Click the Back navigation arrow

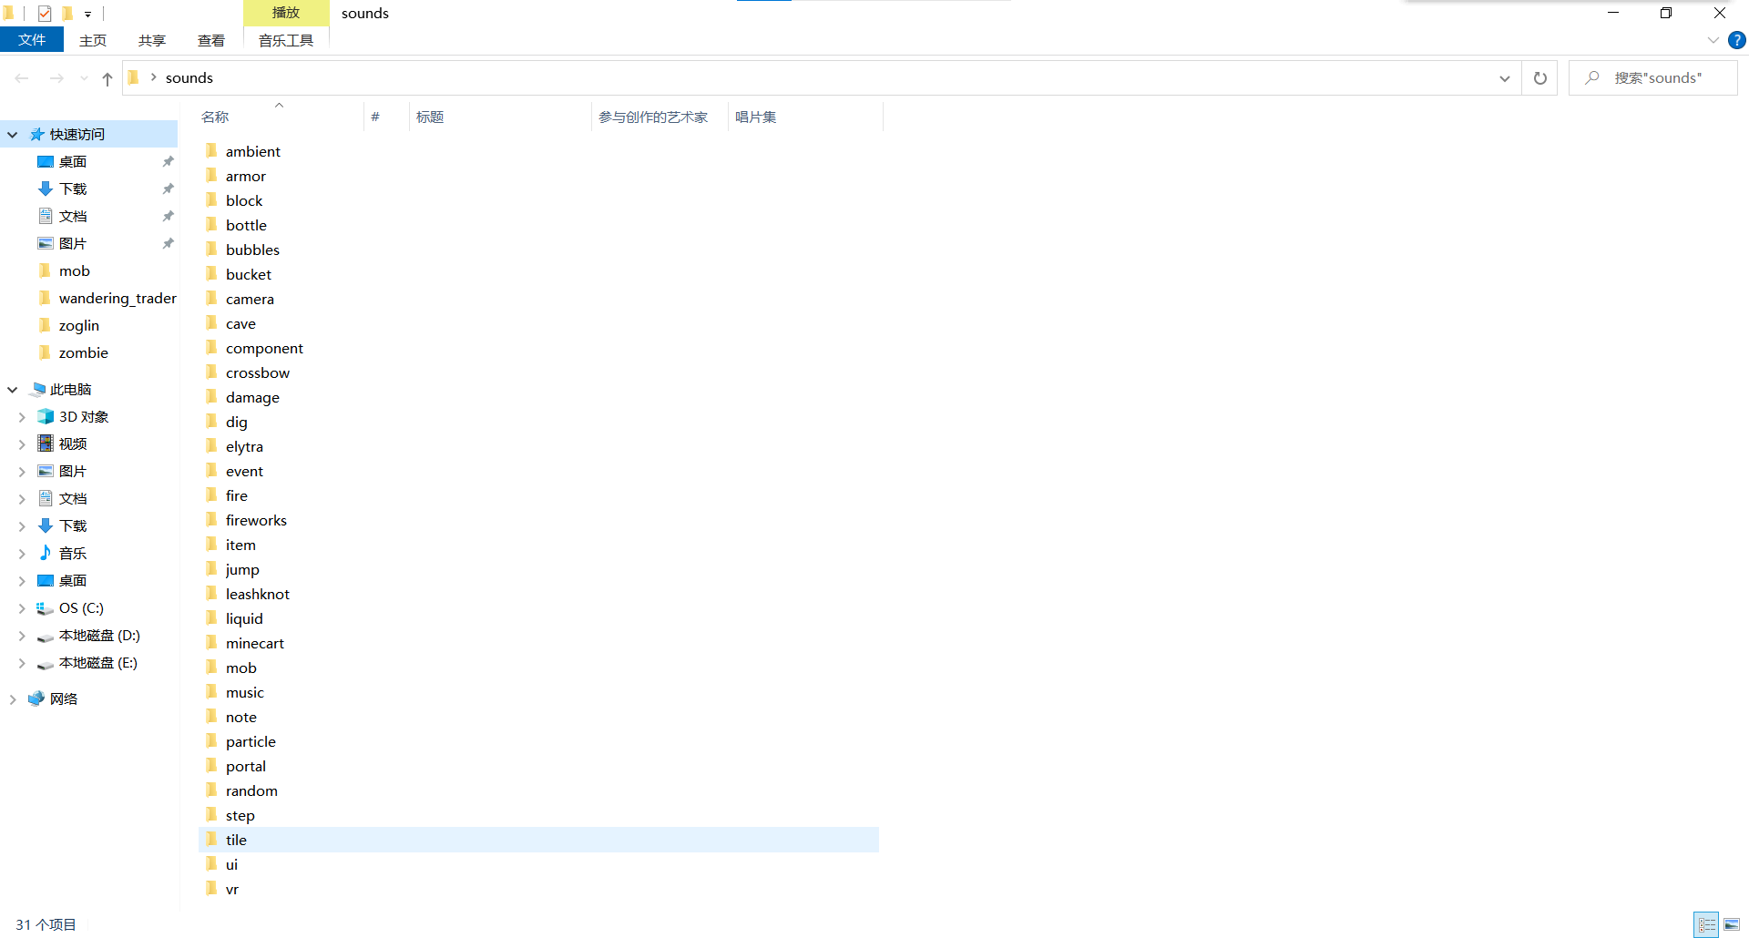pyautogui.click(x=23, y=79)
